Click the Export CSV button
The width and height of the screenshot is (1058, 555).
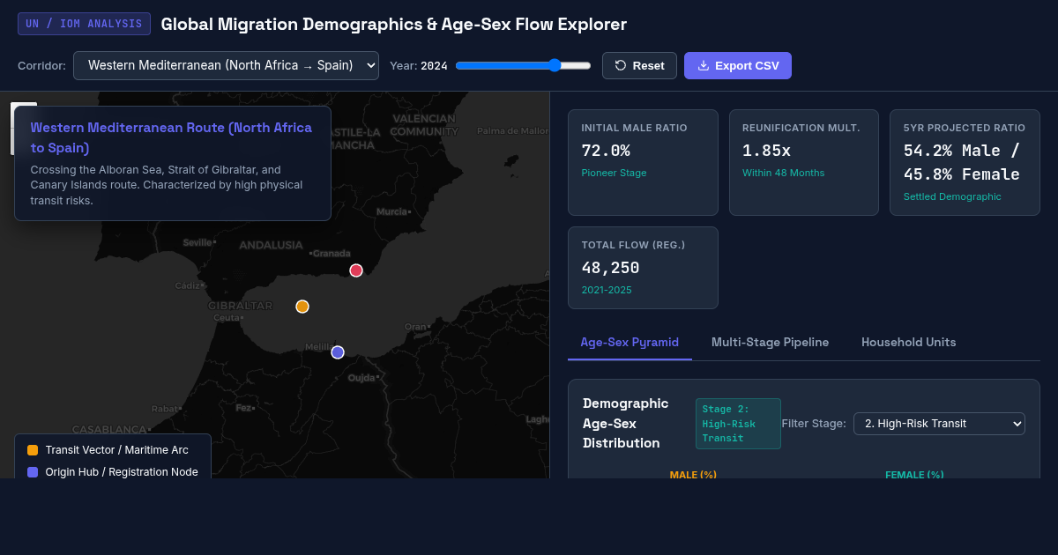tap(738, 65)
